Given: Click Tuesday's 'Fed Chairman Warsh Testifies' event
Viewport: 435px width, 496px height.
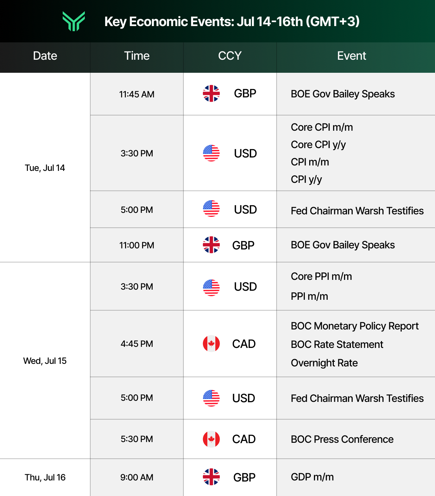Looking at the screenshot, I should (357, 211).
